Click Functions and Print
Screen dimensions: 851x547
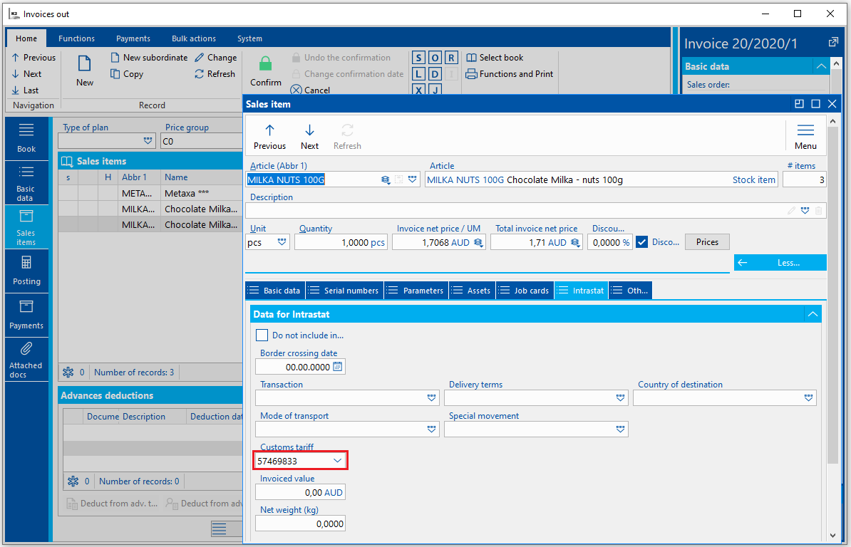tap(510, 74)
